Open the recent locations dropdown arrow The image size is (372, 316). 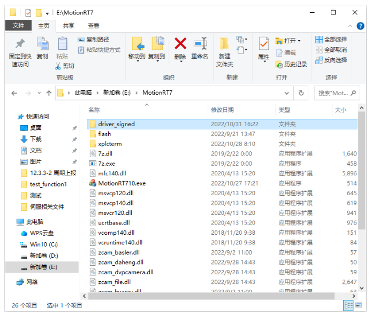pos(39,93)
